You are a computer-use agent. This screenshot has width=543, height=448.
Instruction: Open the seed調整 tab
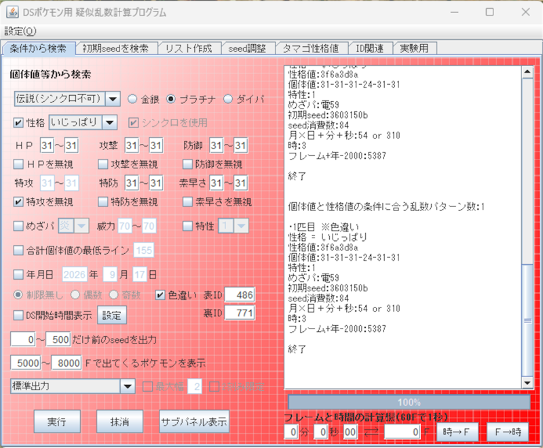(247, 48)
